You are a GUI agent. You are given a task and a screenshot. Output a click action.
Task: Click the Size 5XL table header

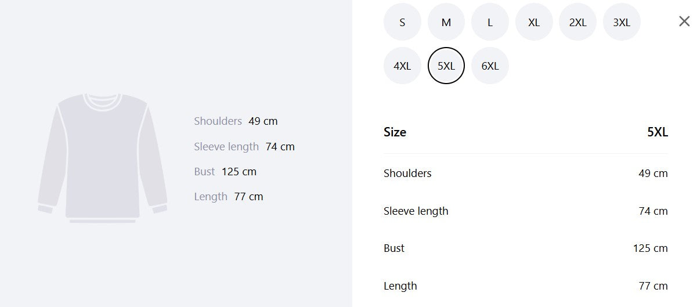(x=526, y=132)
